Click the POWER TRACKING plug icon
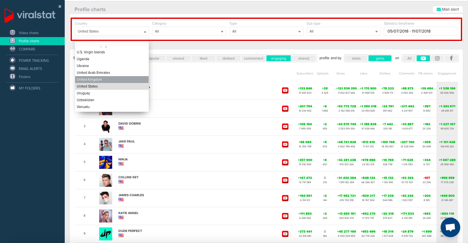 tap(13, 60)
